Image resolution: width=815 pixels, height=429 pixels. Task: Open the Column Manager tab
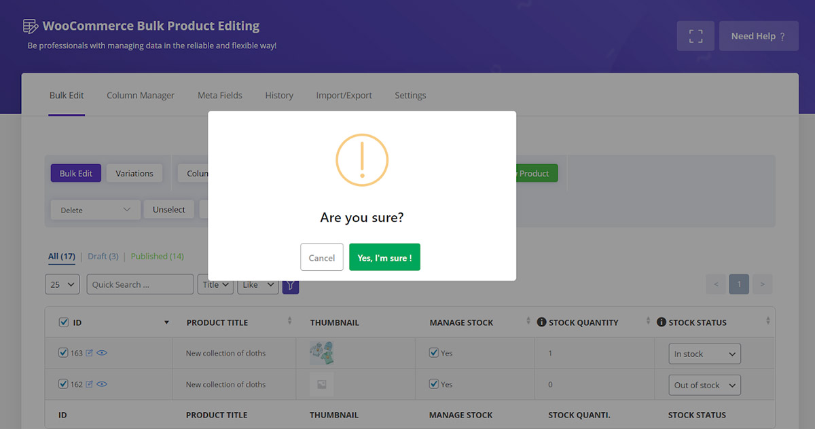141,96
